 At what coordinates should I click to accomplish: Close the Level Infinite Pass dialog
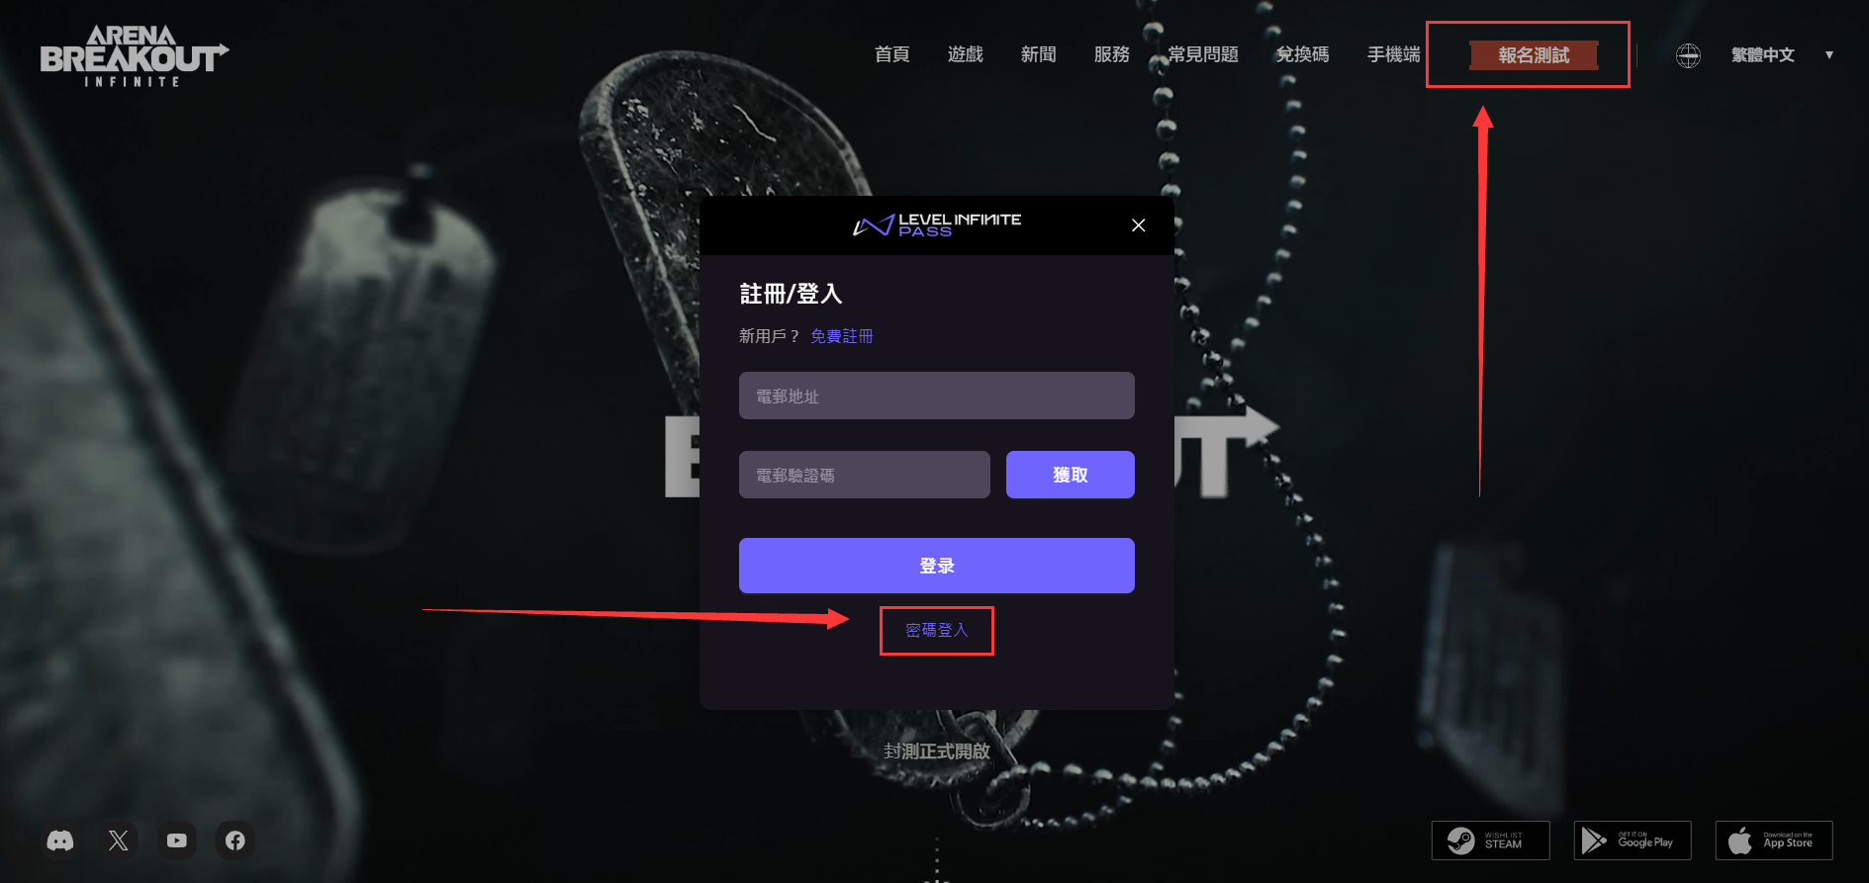[1139, 225]
